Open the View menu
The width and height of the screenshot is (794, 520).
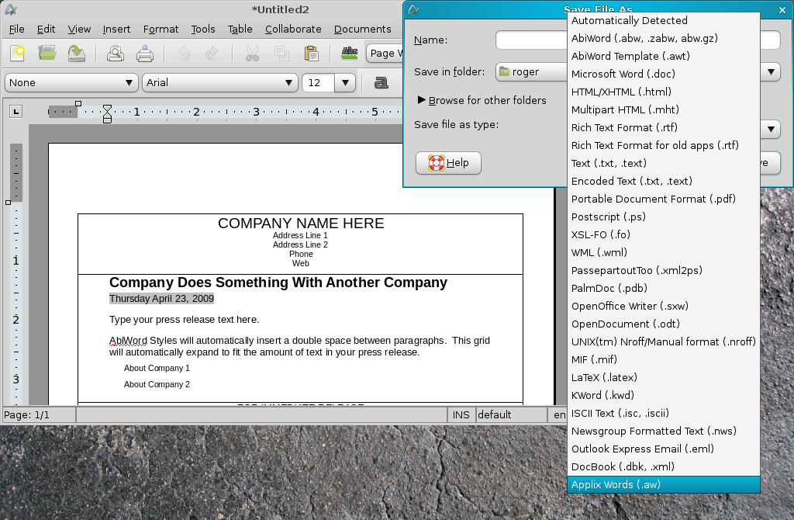tap(80, 29)
